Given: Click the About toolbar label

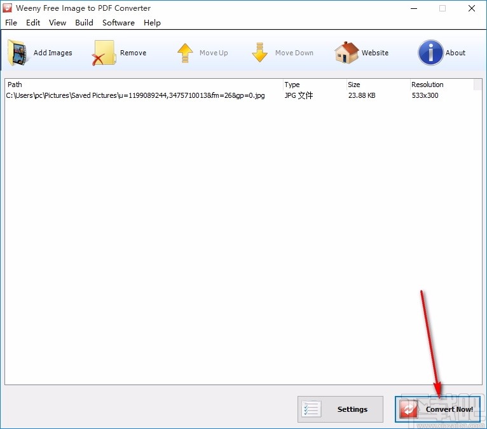Looking at the screenshot, I should click(456, 53).
